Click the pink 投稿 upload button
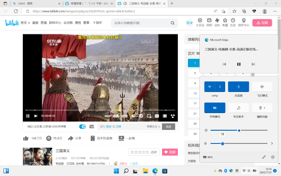Screen dimensions: 281x176 pos(262,23)
